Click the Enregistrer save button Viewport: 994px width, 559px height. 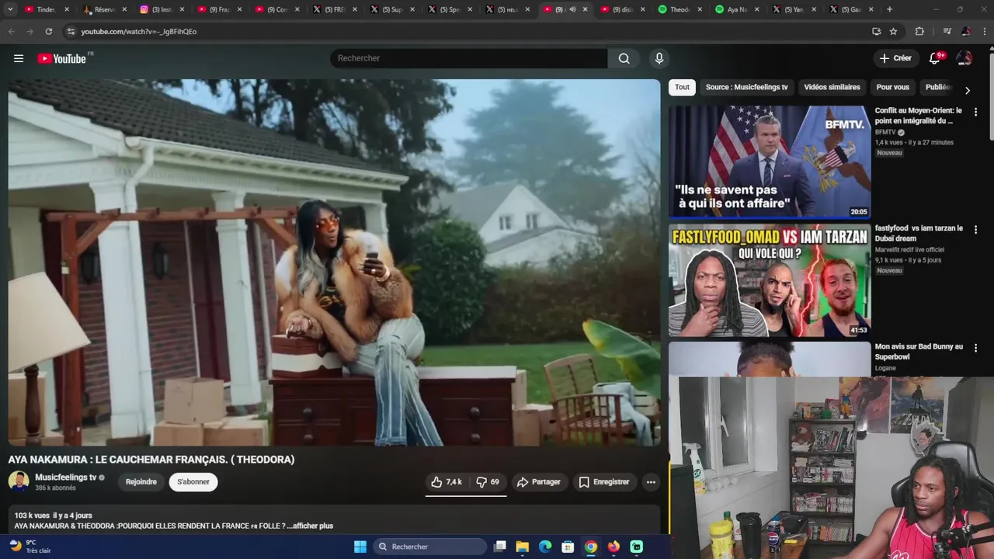603,482
